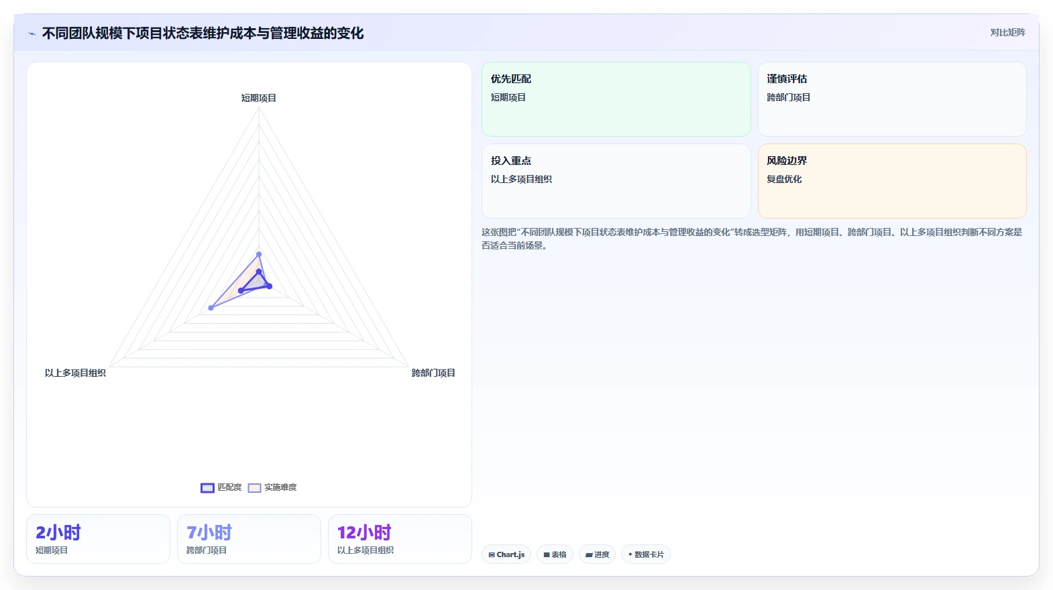
Task: Click the icon inside the 数据卡片 chip
Action: tap(630, 554)
